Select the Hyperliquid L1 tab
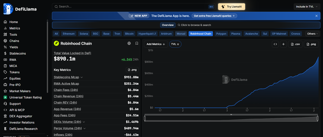Viewport: 323px width, 137px height. point(148,34)
